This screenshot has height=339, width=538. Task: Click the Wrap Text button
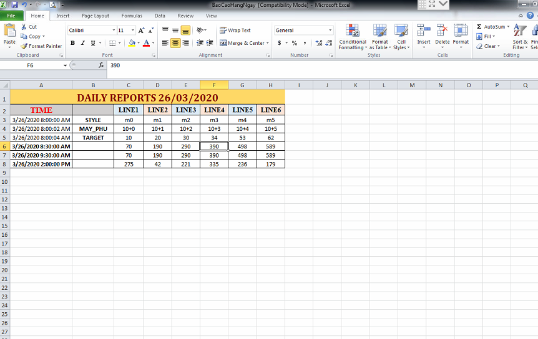click(x=235, y=31)
